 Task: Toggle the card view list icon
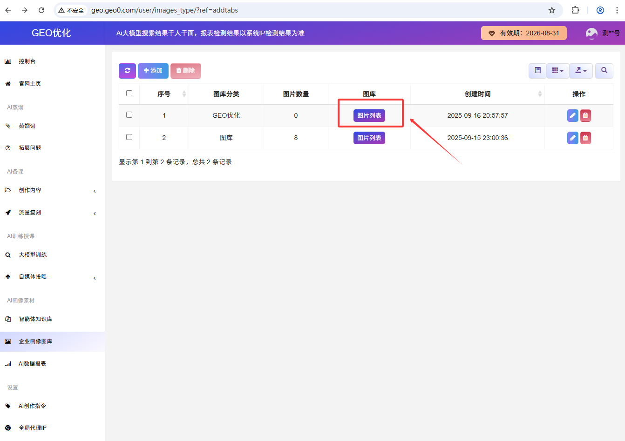[537, 71]
